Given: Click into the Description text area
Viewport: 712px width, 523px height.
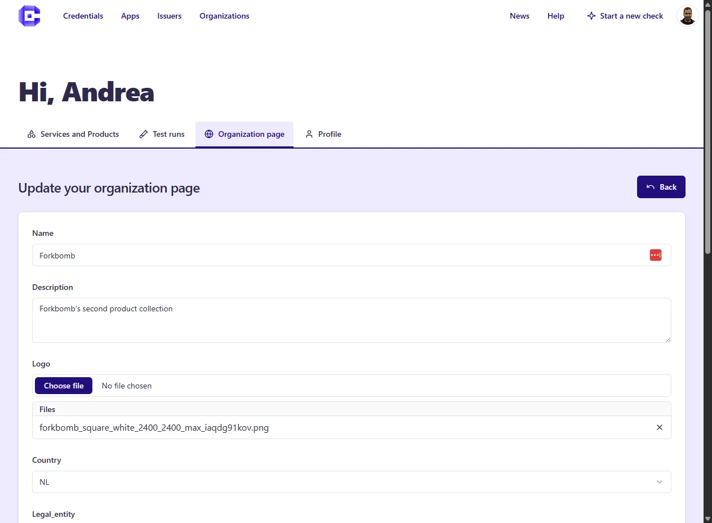Looking at the screenshot, I should point(351,320).
